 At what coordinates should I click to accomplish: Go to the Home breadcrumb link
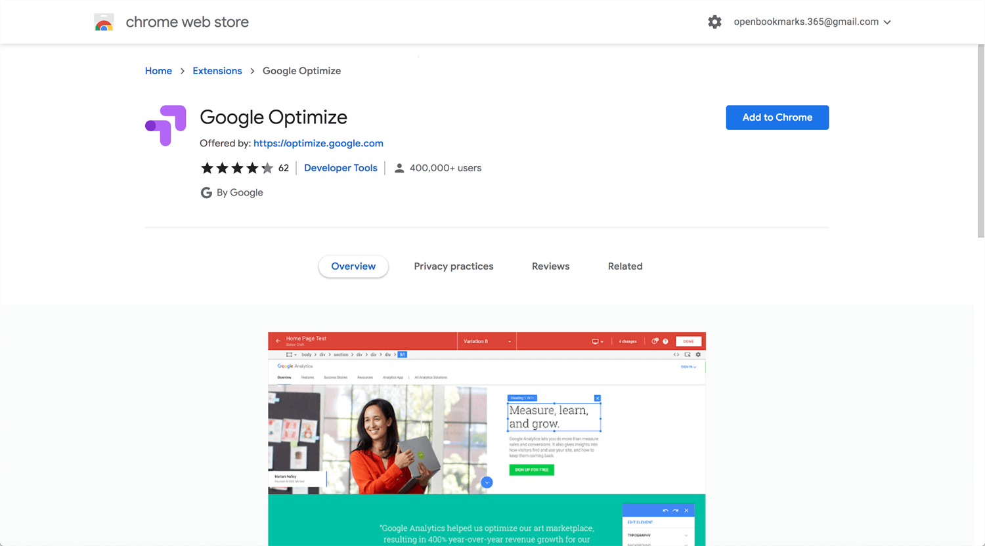point(158,71)
